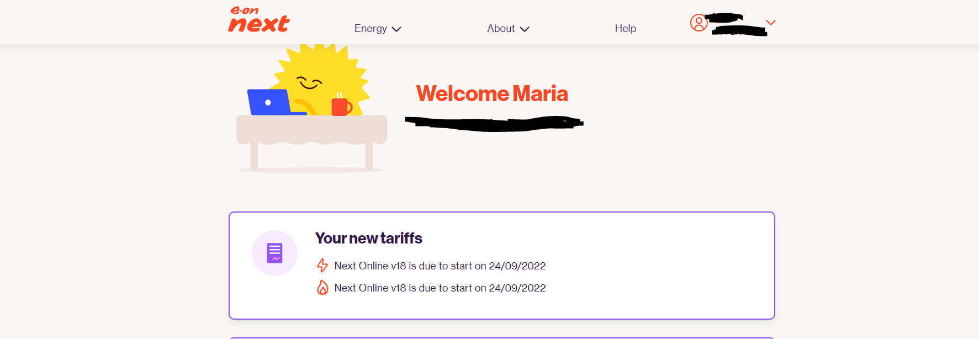
Task: Select the gas Next Online v18 tariff line
Action: pyautogui.click(x=440, y=288)
